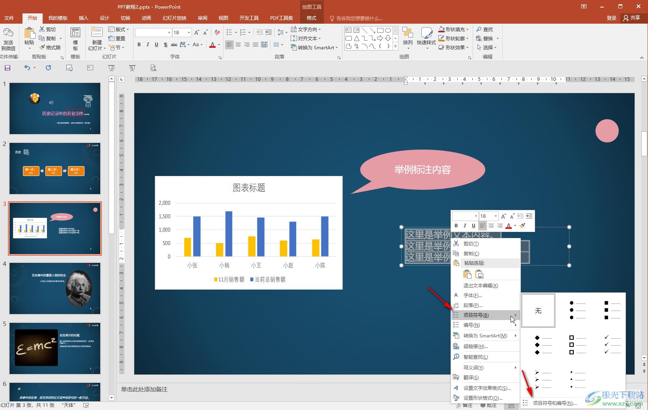648x410 pixels.
Task: Click the ribbon font color A
Action: [x=212, y=45]
